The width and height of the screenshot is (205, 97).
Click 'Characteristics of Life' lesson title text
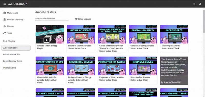[47, 80]
